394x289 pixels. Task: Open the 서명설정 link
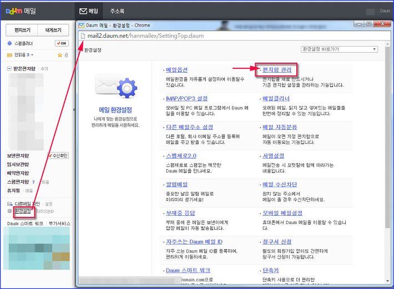(273, 156)
